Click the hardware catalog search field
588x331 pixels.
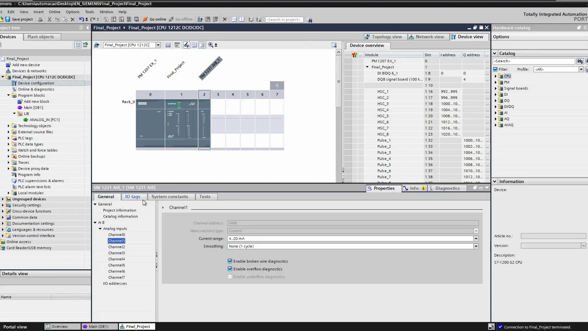[x=533, y=61]
